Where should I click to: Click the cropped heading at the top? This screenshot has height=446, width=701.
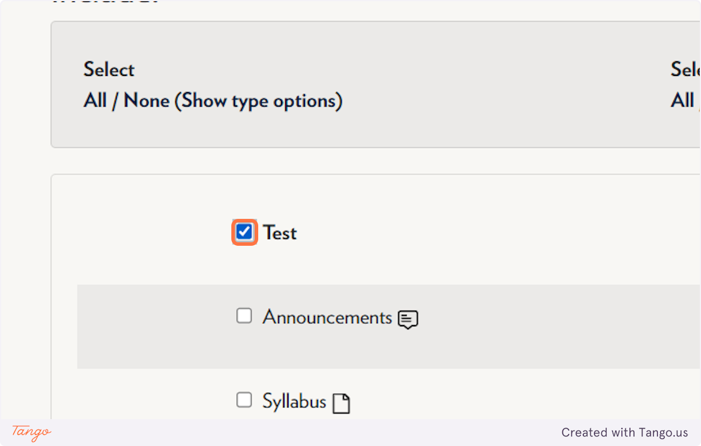point(105,2)
